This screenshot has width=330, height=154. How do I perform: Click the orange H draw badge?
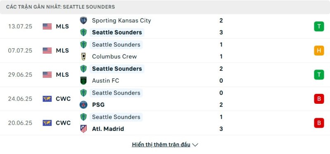tap(319, 51)
